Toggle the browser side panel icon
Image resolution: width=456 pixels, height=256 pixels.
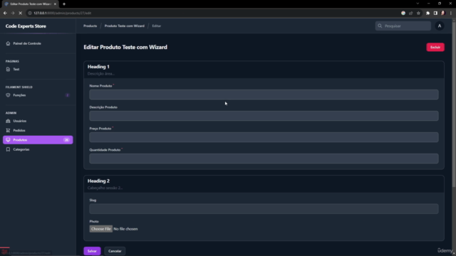pos(435,13)
